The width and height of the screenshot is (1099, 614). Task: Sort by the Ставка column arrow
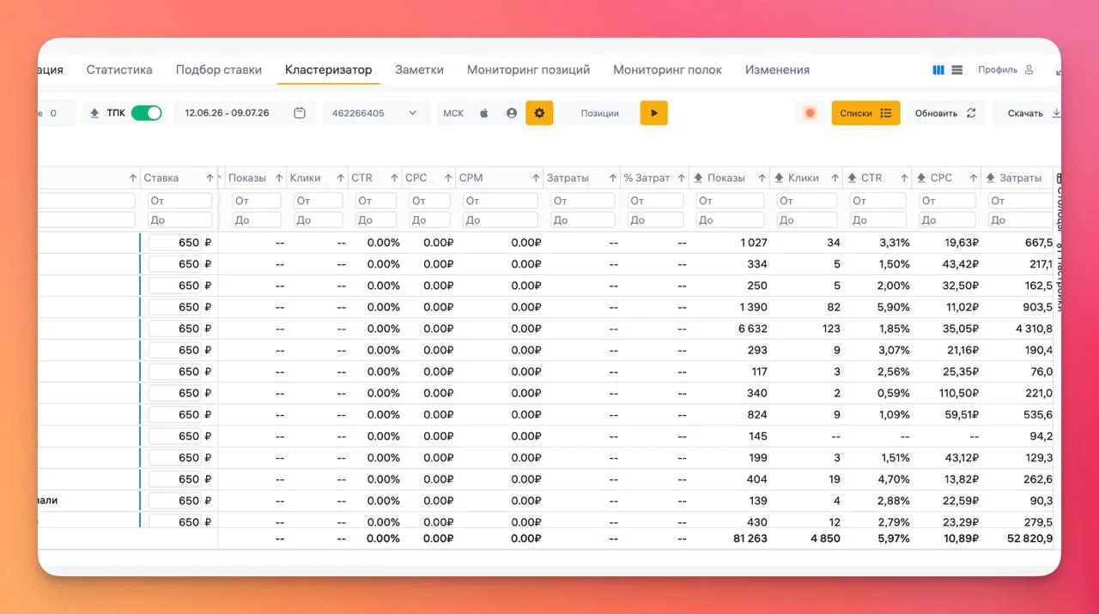click(210, 178)
